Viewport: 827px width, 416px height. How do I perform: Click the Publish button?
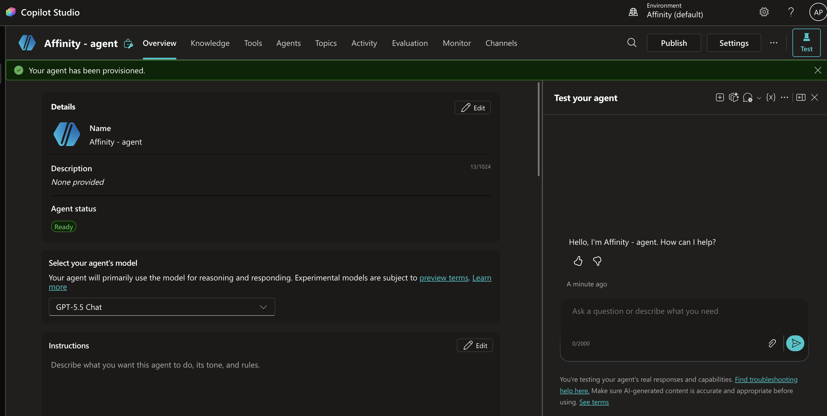(x=674, y=43)
